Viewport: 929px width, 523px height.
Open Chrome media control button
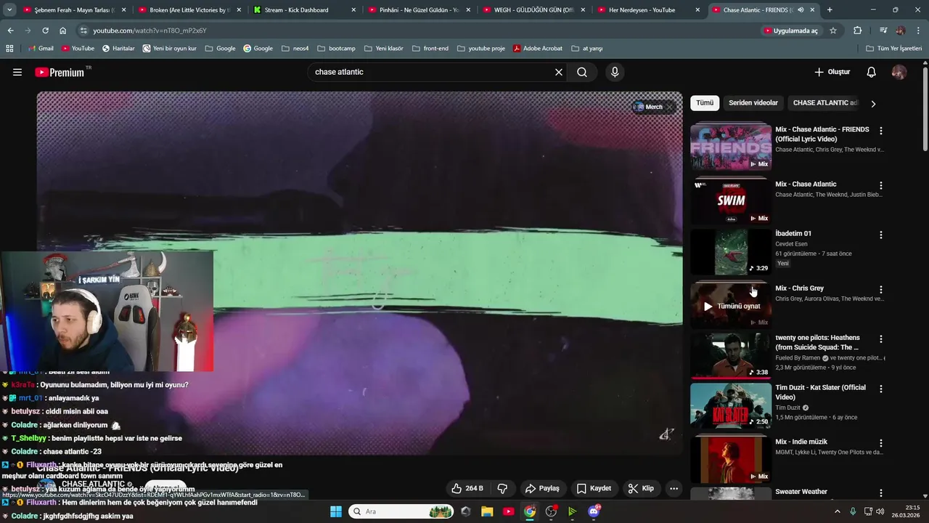point(883,31)
